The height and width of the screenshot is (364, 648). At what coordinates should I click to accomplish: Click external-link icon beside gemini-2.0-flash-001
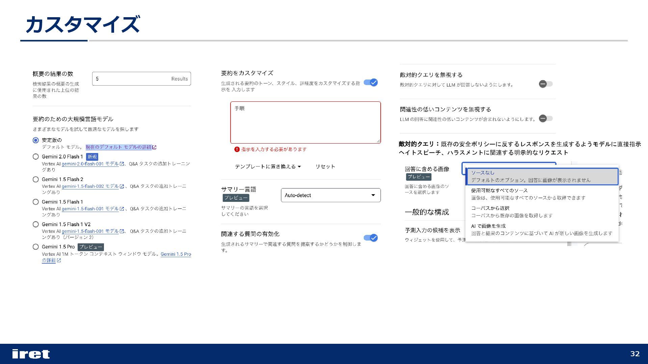(x=122, y=164)
